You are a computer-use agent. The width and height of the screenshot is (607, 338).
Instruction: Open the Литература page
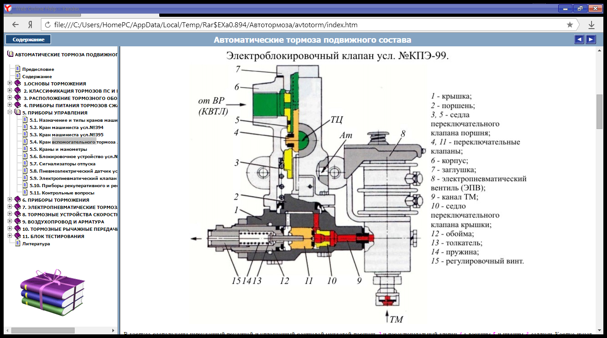[36, 244]
